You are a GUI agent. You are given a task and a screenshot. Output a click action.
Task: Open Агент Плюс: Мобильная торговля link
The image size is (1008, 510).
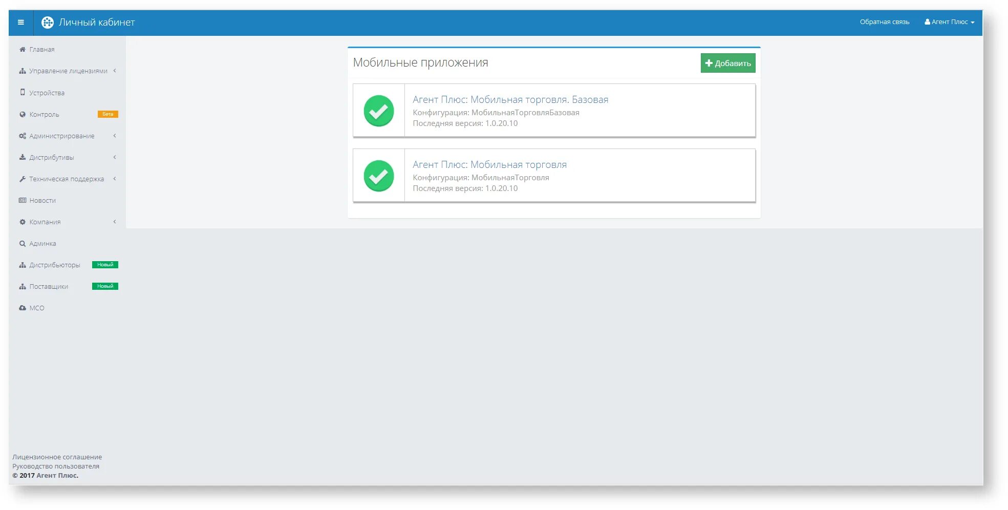(x=489, y=164)
